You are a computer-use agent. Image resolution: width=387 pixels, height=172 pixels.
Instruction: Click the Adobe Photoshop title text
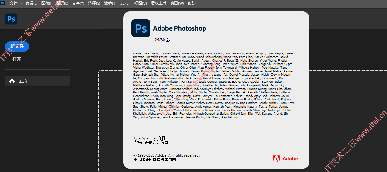coord(179,28)
